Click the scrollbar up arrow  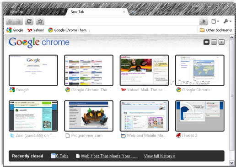point(232,37)
